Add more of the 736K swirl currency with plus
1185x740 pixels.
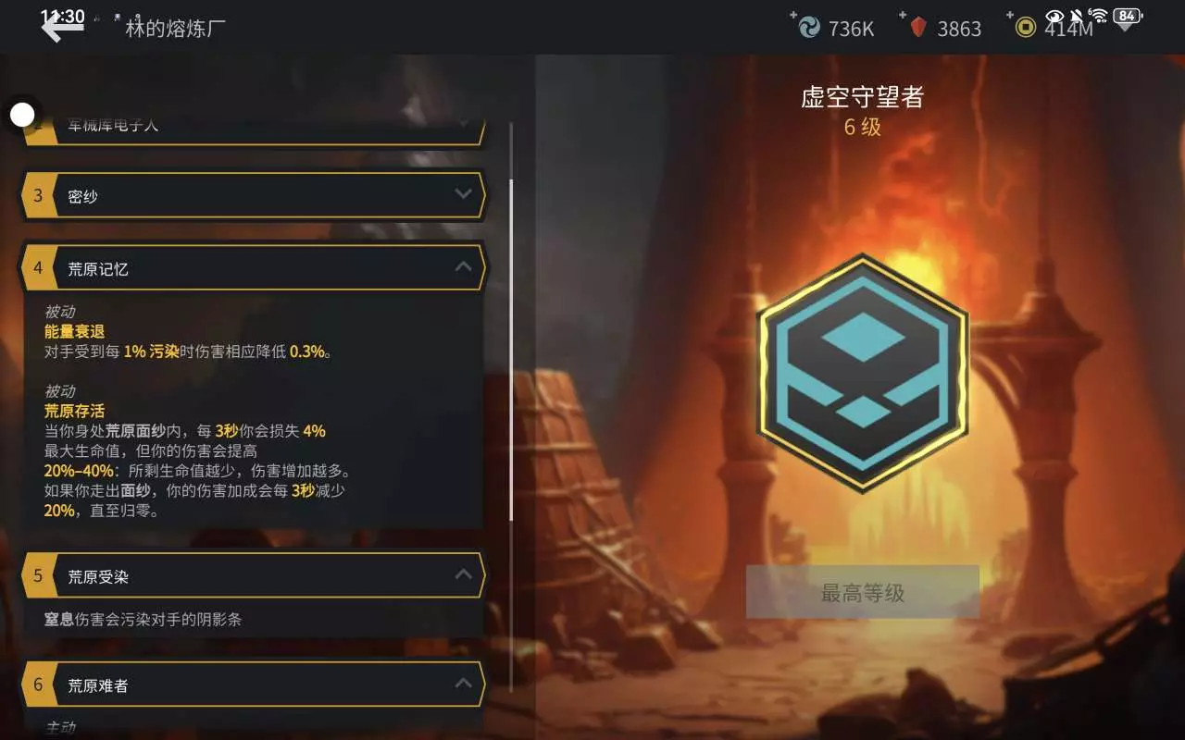793,15
